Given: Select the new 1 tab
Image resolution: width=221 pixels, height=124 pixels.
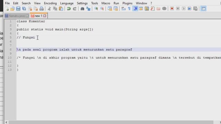Looking at the screenshot, I should point(38,16).
